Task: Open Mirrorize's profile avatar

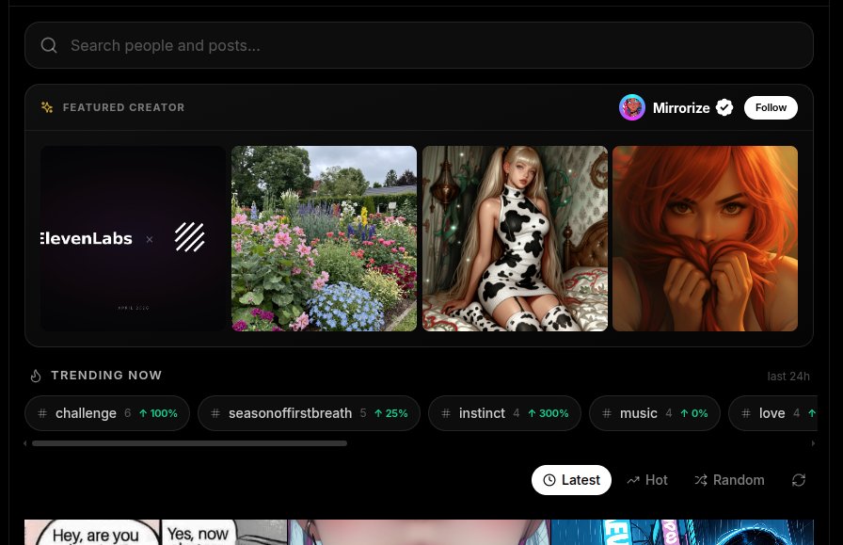Action: pos(631,107)
